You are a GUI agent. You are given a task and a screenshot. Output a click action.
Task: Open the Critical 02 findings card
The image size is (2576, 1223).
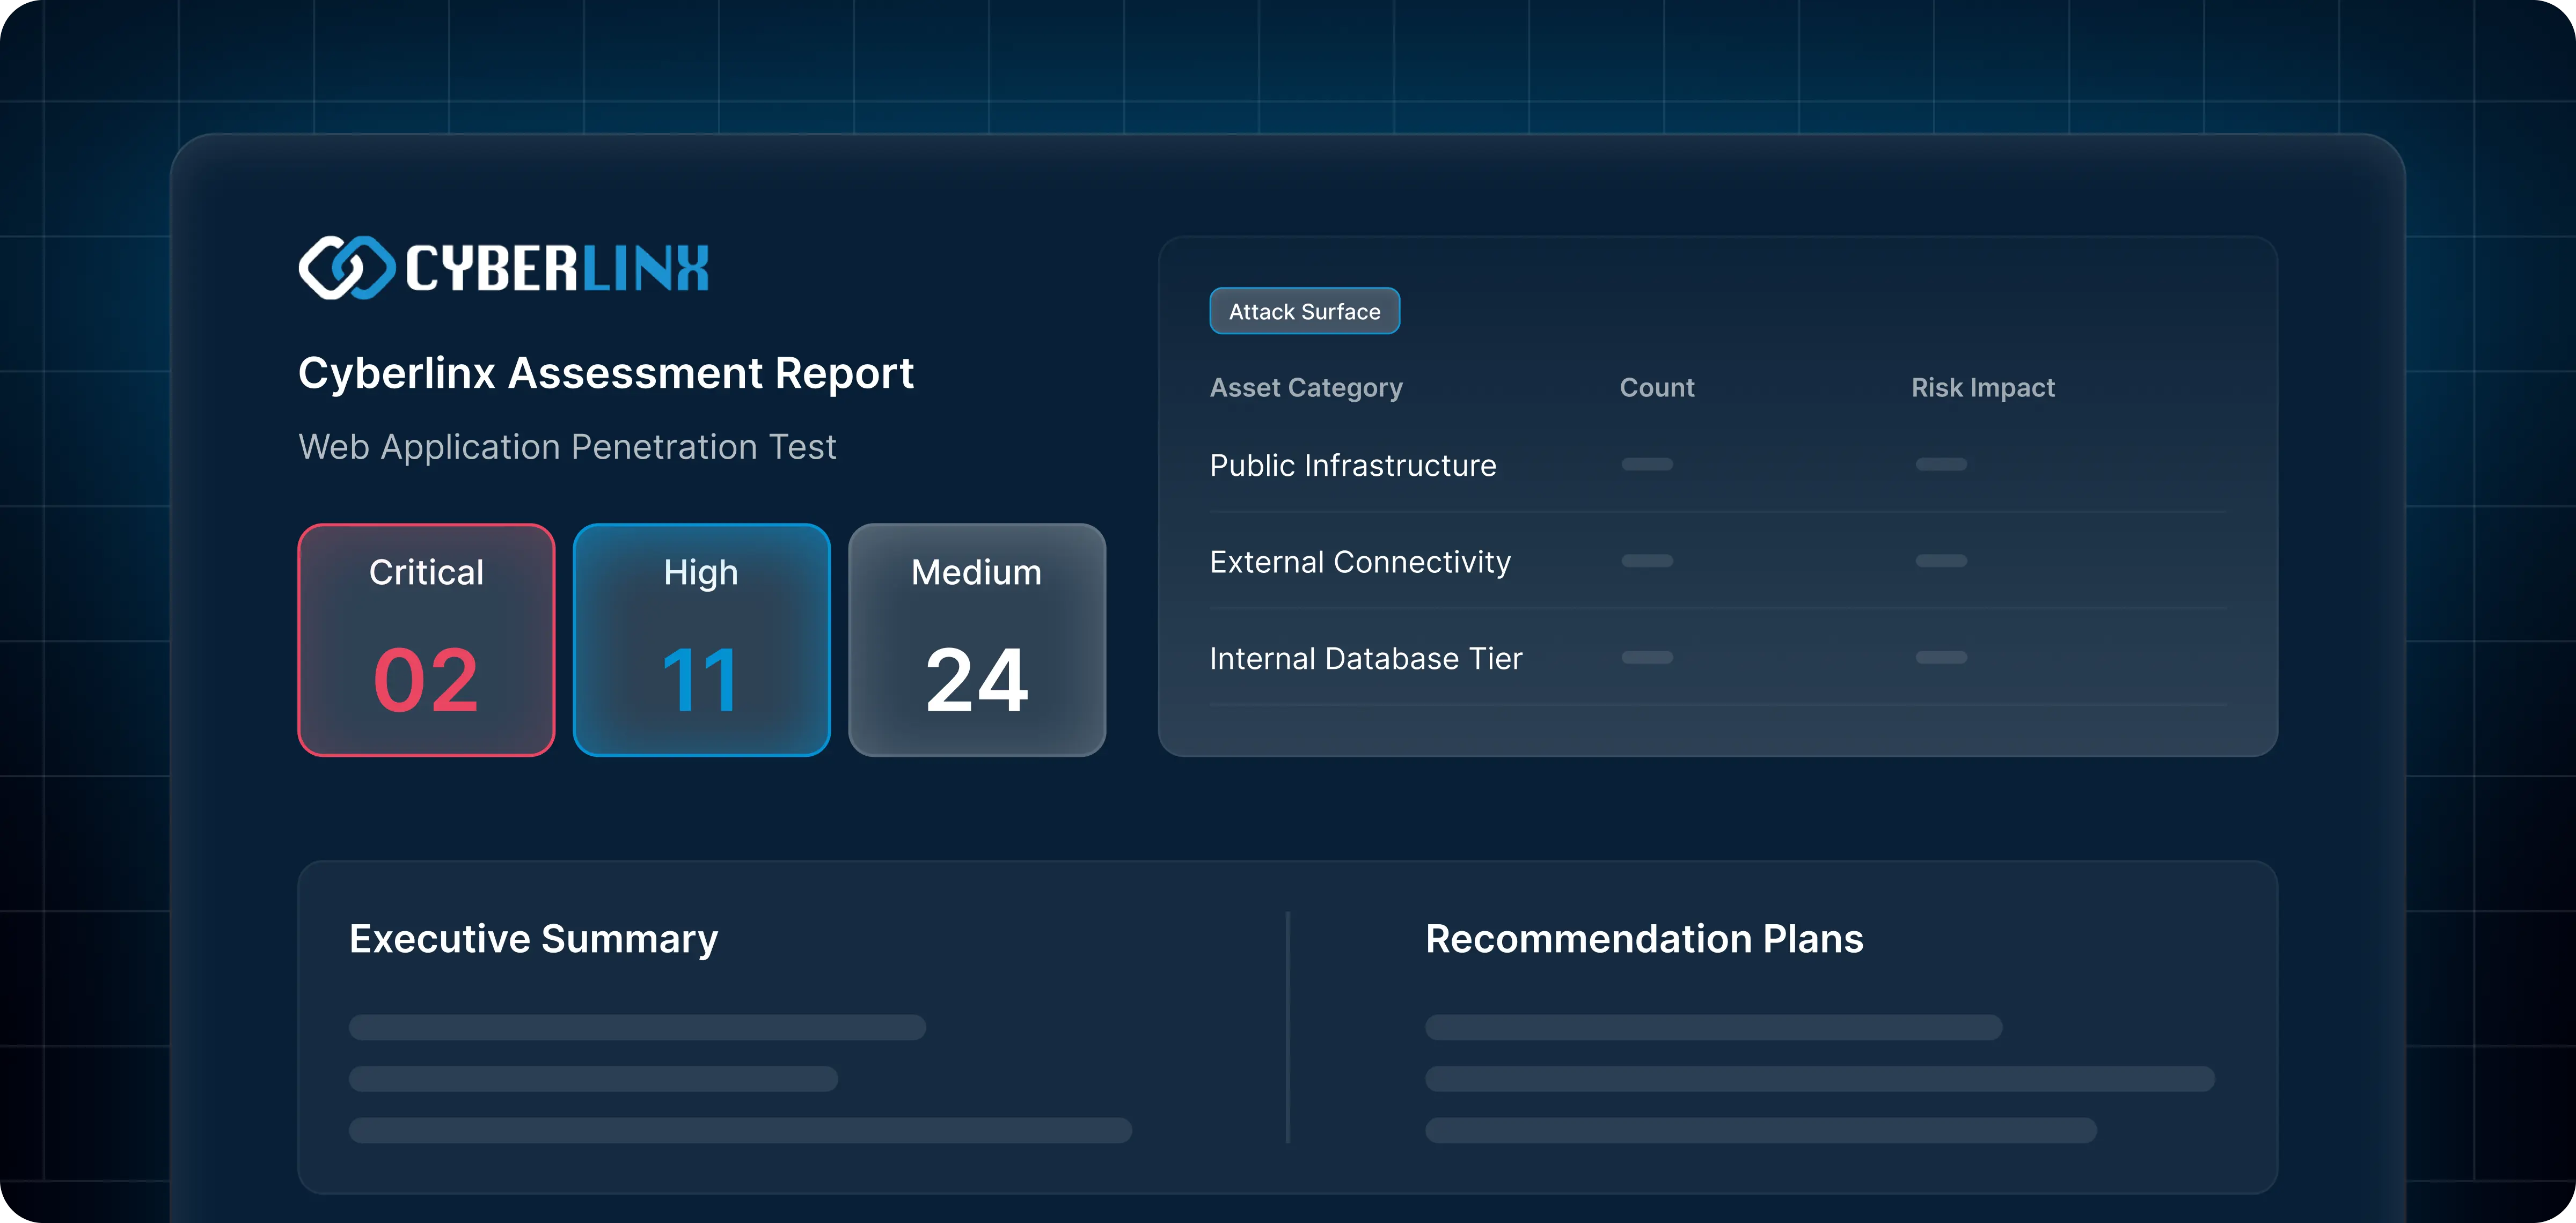pyautogui.click(x=426, y=639)
